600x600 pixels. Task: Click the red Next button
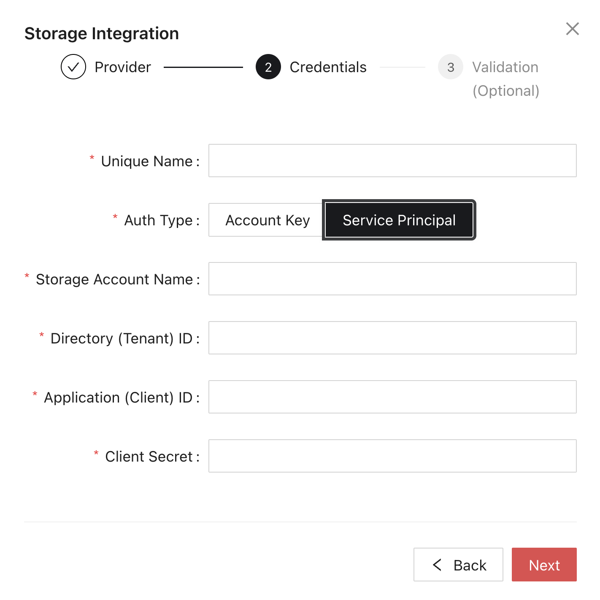pos(544,565)
